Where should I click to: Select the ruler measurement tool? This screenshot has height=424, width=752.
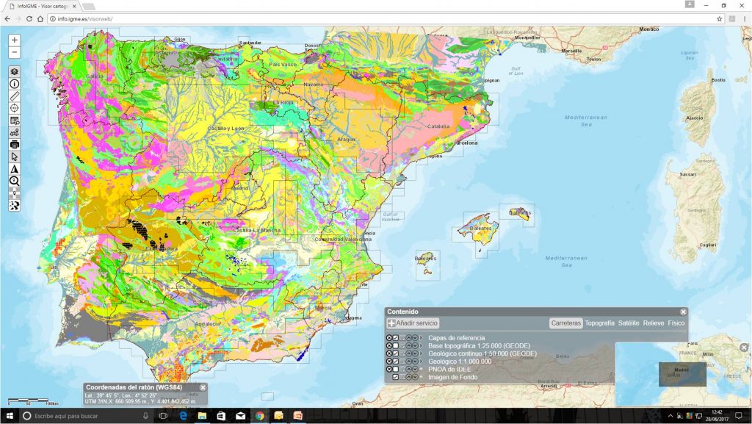coord(15,96)
